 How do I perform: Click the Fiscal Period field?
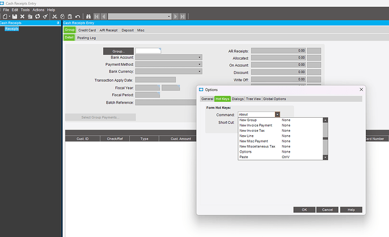(x=148, y=95)
